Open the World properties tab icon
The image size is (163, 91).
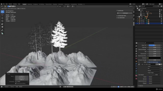pyautogui.click(x=136, y=58)
